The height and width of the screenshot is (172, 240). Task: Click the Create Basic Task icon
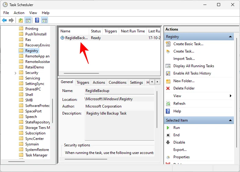pyautogui.click(x=168, y=44)
